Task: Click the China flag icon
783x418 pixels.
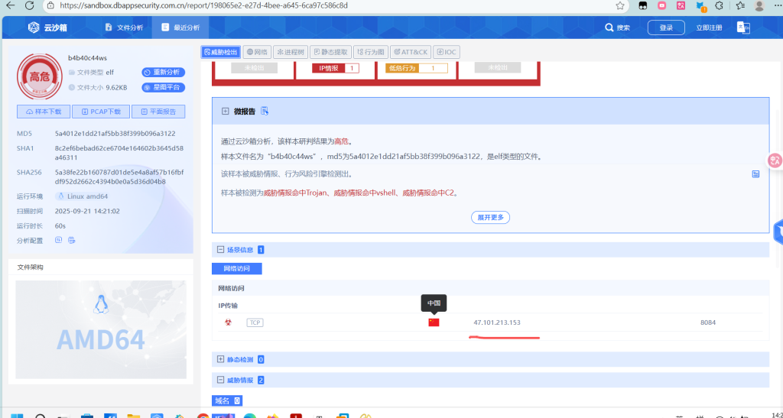Action: click(434, 322)
